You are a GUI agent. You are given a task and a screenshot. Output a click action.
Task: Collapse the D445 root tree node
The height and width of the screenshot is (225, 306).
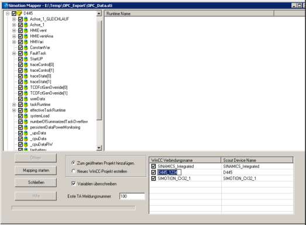pyautogui.click(x=8, y=13)
